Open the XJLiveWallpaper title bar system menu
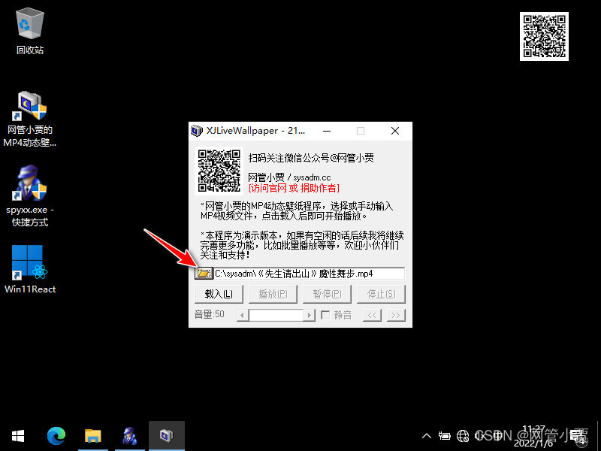601x451 pixels. pyautogui.click(x=196, y=130)
